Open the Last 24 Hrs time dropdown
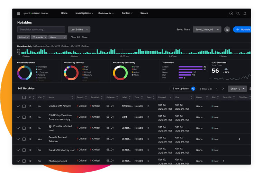Screen dimensions: 263x173 (79, 29)
